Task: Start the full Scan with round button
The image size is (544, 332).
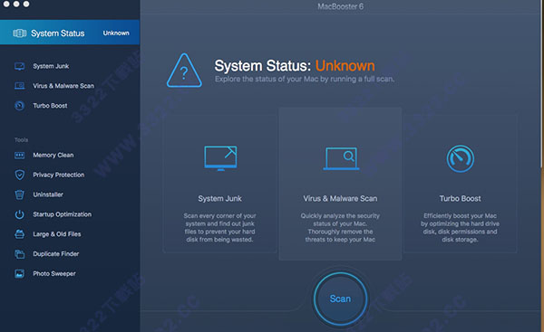Action: (x=340, y=299)
